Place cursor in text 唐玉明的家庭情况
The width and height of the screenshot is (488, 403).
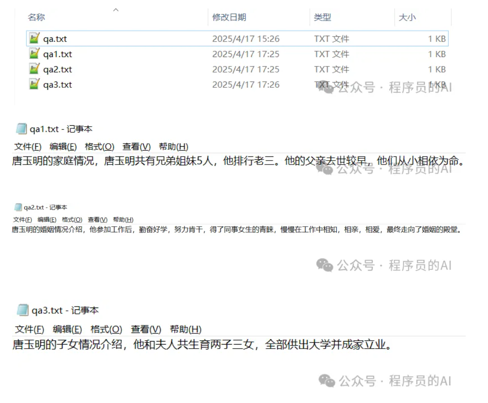[53, 161]
